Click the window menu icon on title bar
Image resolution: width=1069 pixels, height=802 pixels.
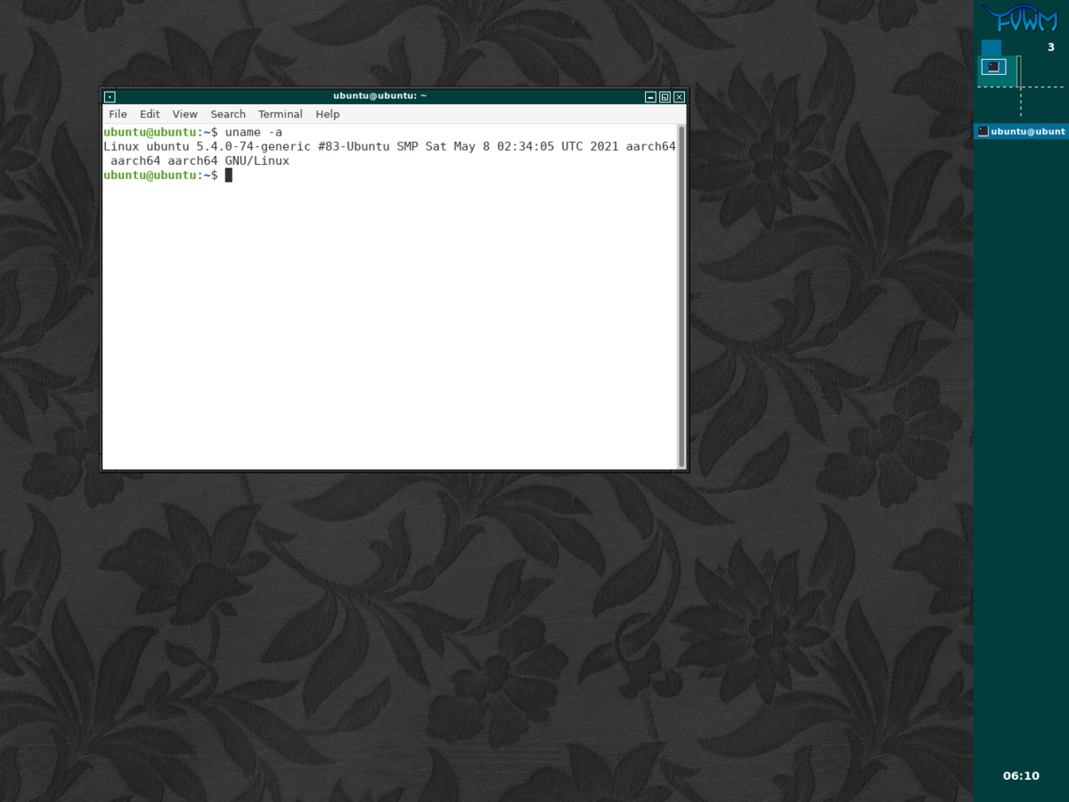[109, 96]
